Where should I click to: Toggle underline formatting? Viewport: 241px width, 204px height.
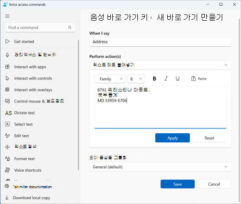[x=177, y=78]
